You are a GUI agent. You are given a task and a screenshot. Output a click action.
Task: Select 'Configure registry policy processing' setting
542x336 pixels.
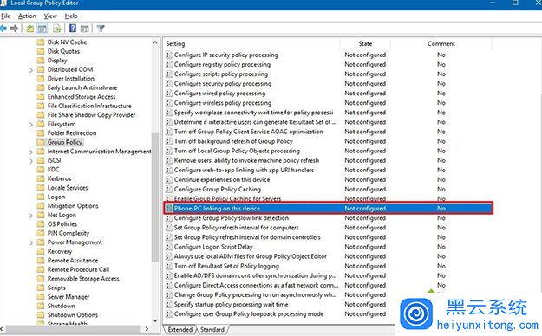[222, 65]
